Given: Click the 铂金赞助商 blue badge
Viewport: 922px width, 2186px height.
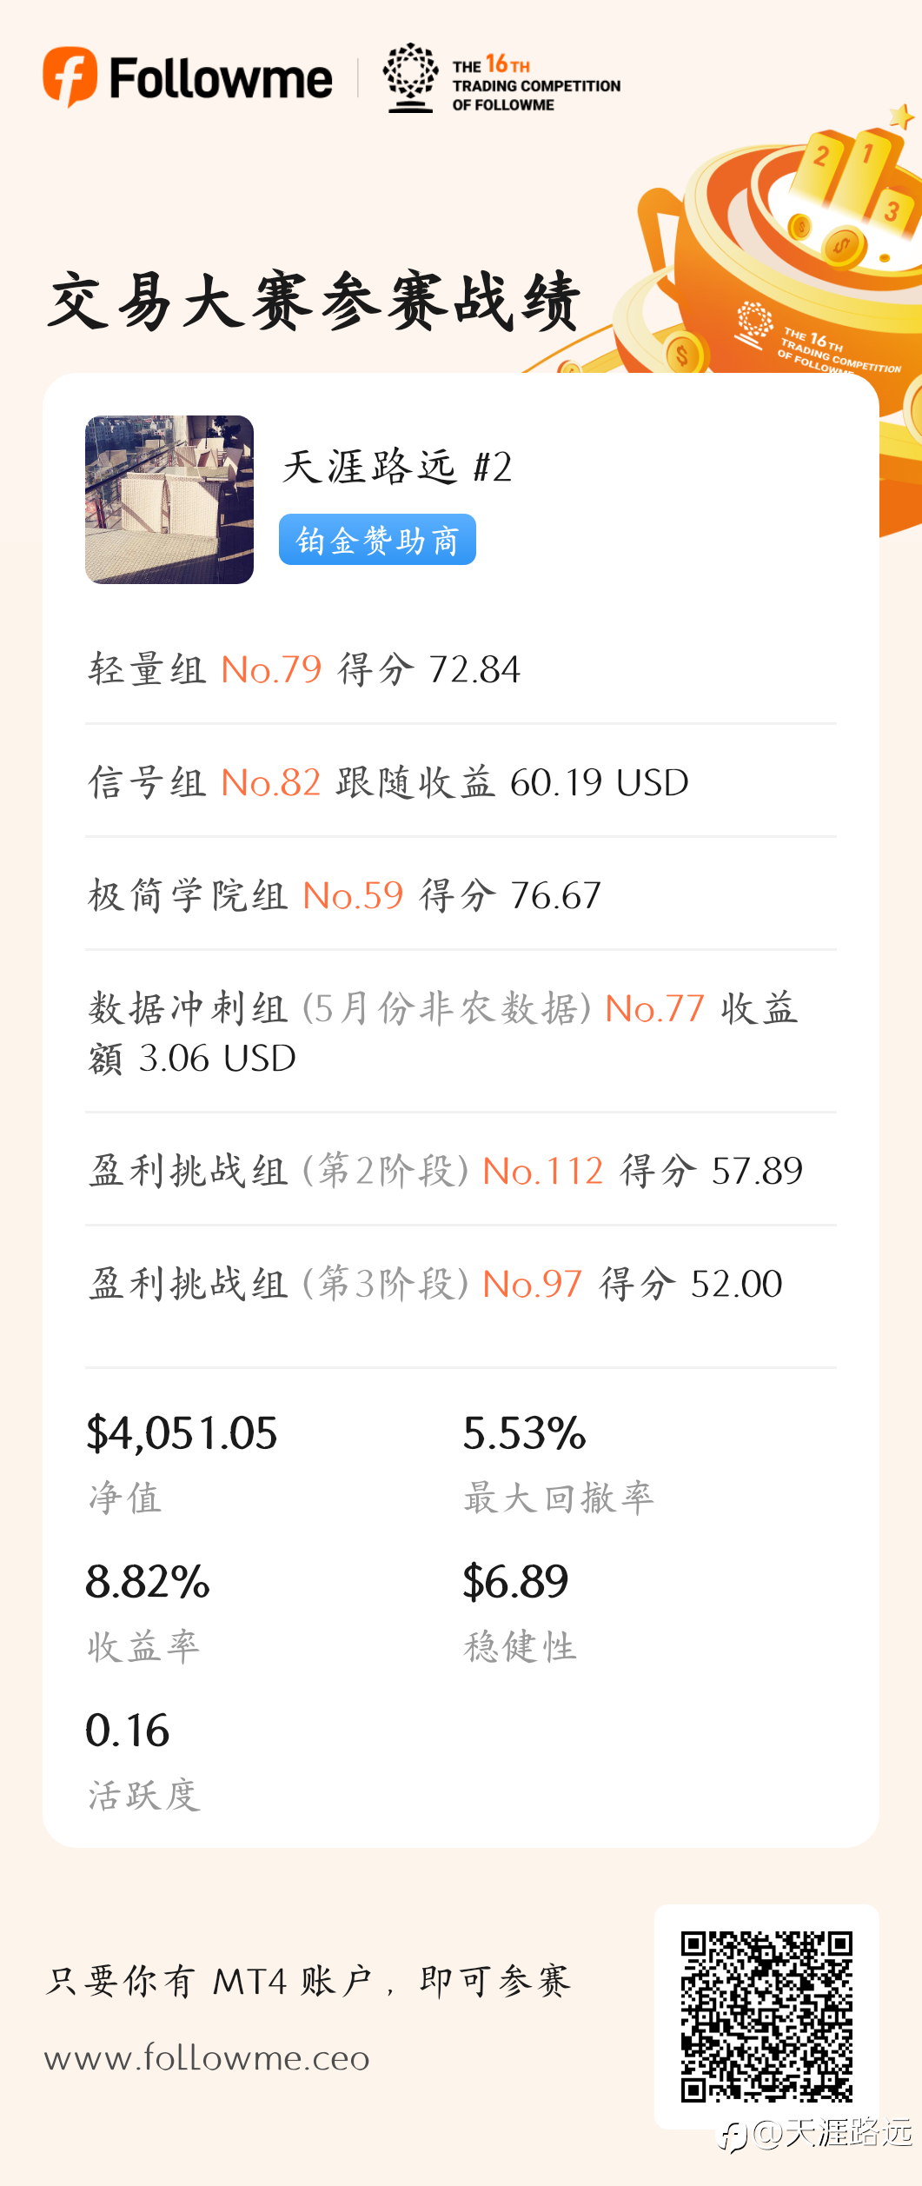Looking at the screenshot, I should (377, 540).
